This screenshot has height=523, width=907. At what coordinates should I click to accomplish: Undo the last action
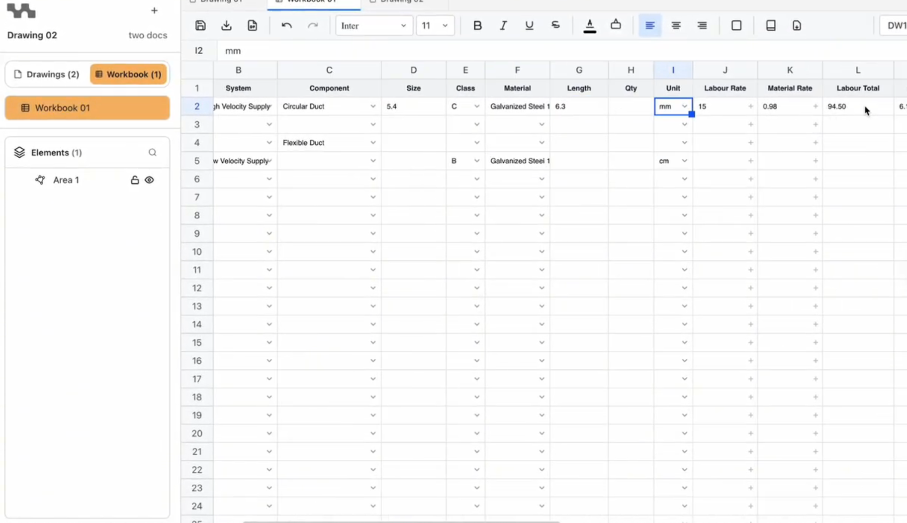(286, 25)
